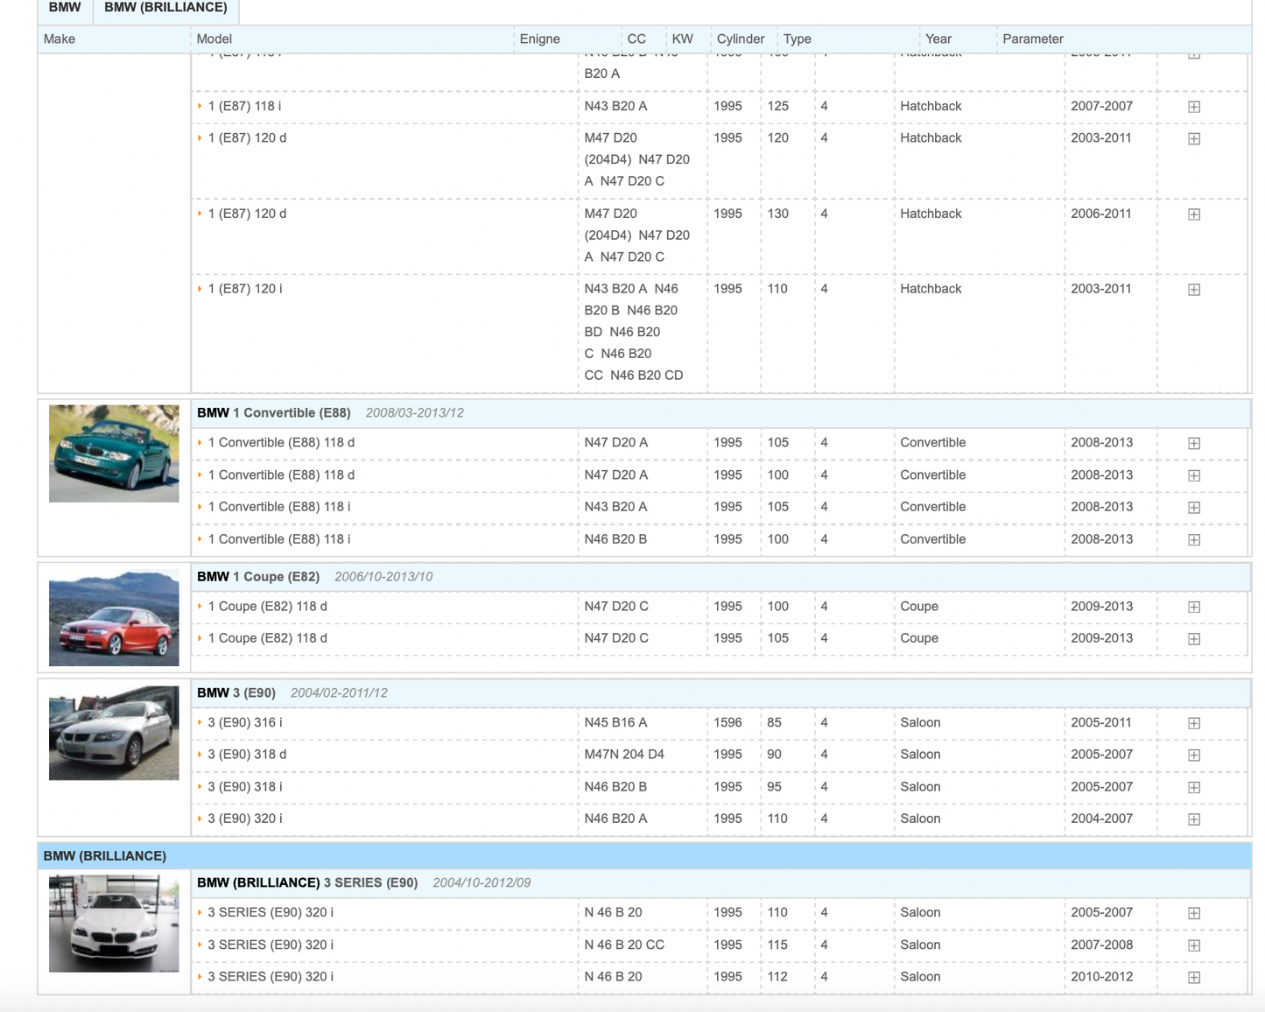Select the 2004/02-2011/12 date range
Screen dimensions: 1265x1012
point(339,692)
